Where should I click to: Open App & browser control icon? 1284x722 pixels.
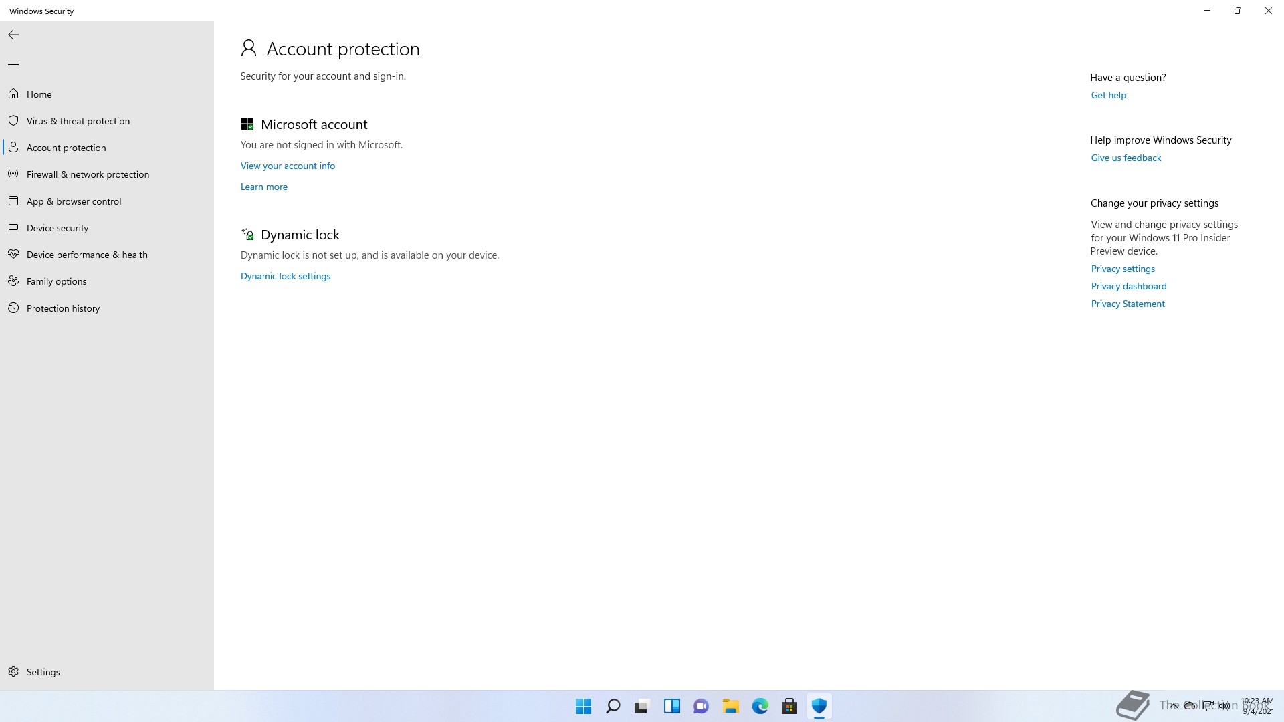point(13,201)
